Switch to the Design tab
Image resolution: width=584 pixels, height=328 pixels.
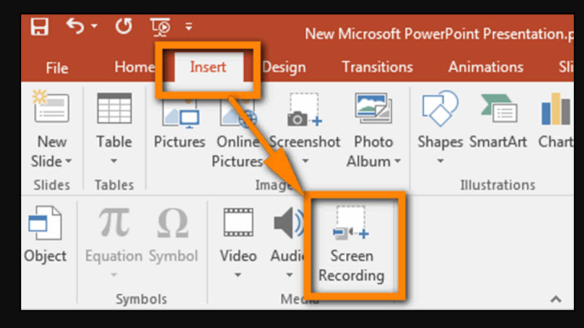click(x=283, y=67)
